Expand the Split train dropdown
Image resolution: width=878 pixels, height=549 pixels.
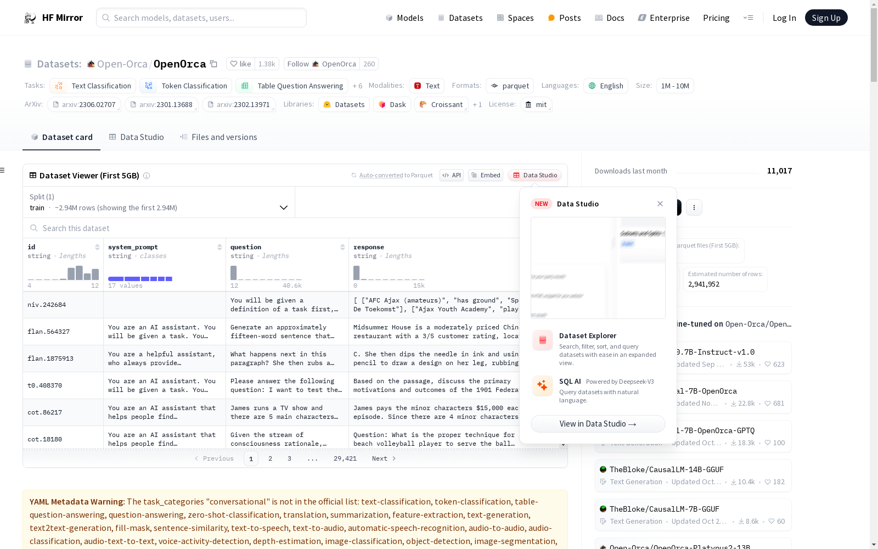pyautogui.click(x=159, y=202)
